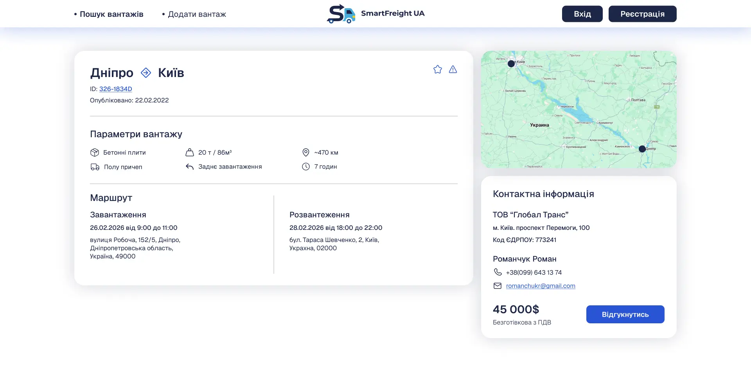Click the clock icon near 7 годин
Screen dimensions: 751x389
(306, 166)
